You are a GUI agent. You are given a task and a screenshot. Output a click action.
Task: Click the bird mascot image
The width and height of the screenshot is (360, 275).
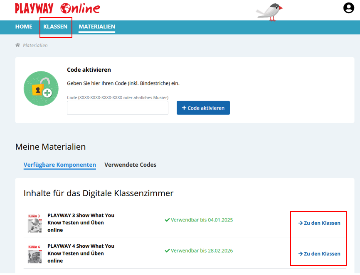click(x=269, y=12)
